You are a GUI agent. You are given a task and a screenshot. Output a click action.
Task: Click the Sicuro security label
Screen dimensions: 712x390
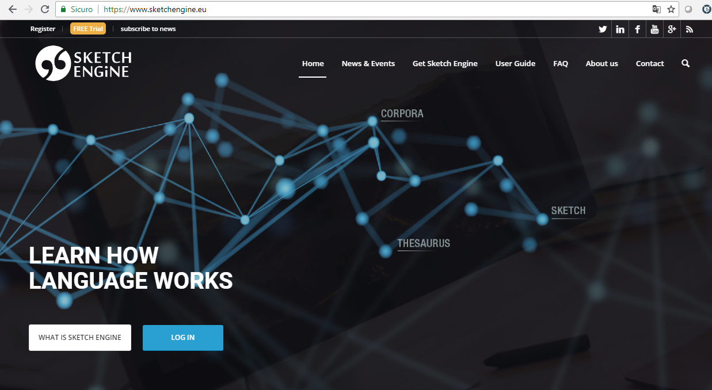pos(82,9)
